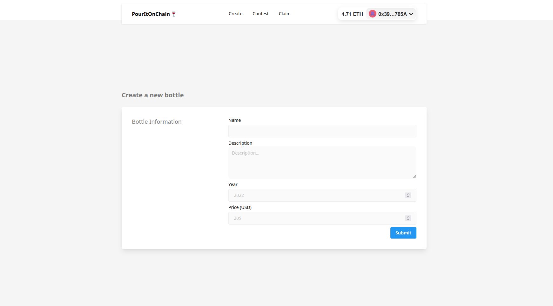Click the 'Description' field label
Image resolution: width=553 pixels, height=306 pixels.
point(240,143)
